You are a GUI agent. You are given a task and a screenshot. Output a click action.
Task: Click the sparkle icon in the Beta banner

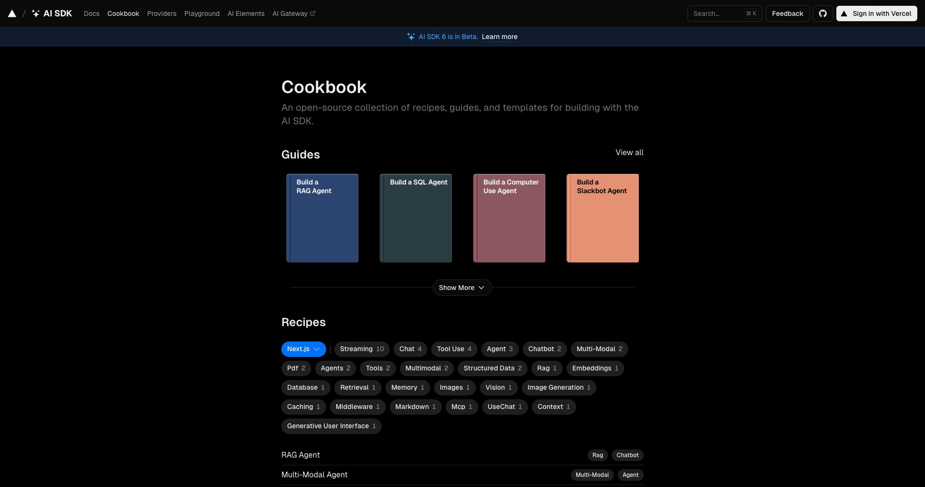tap(411, 37)
